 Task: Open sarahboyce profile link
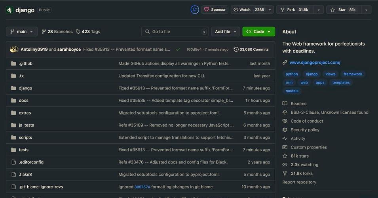[69, 49]
